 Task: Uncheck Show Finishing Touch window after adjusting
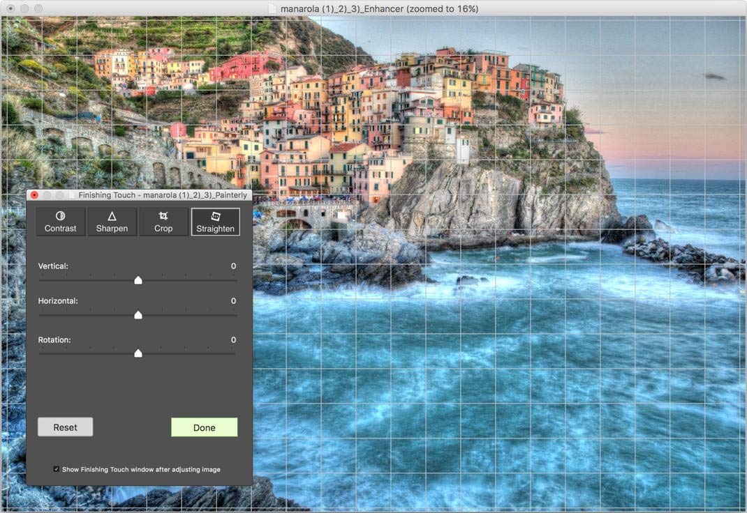(x=57, y=469)
